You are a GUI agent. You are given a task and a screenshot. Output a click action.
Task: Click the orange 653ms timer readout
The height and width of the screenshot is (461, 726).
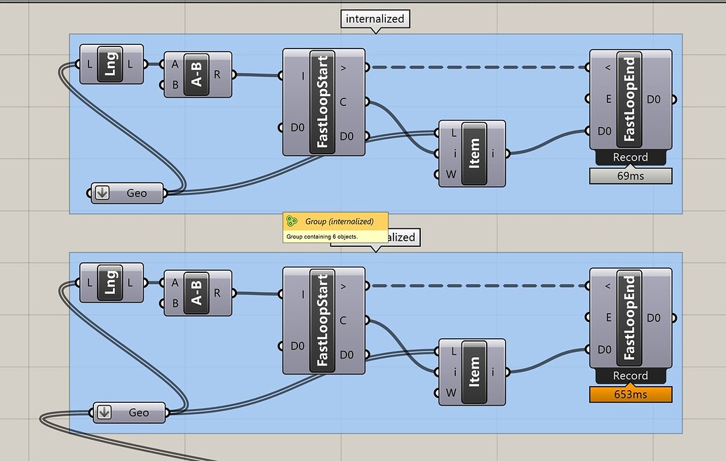click(x=630, y=394)
